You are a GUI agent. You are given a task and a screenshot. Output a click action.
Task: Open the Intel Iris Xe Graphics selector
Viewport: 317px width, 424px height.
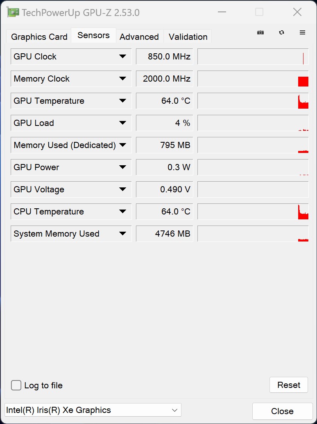[93, 410]
